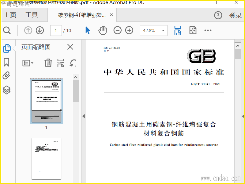
Task: Switch to the 主页 tab
Action: [10, 15]
